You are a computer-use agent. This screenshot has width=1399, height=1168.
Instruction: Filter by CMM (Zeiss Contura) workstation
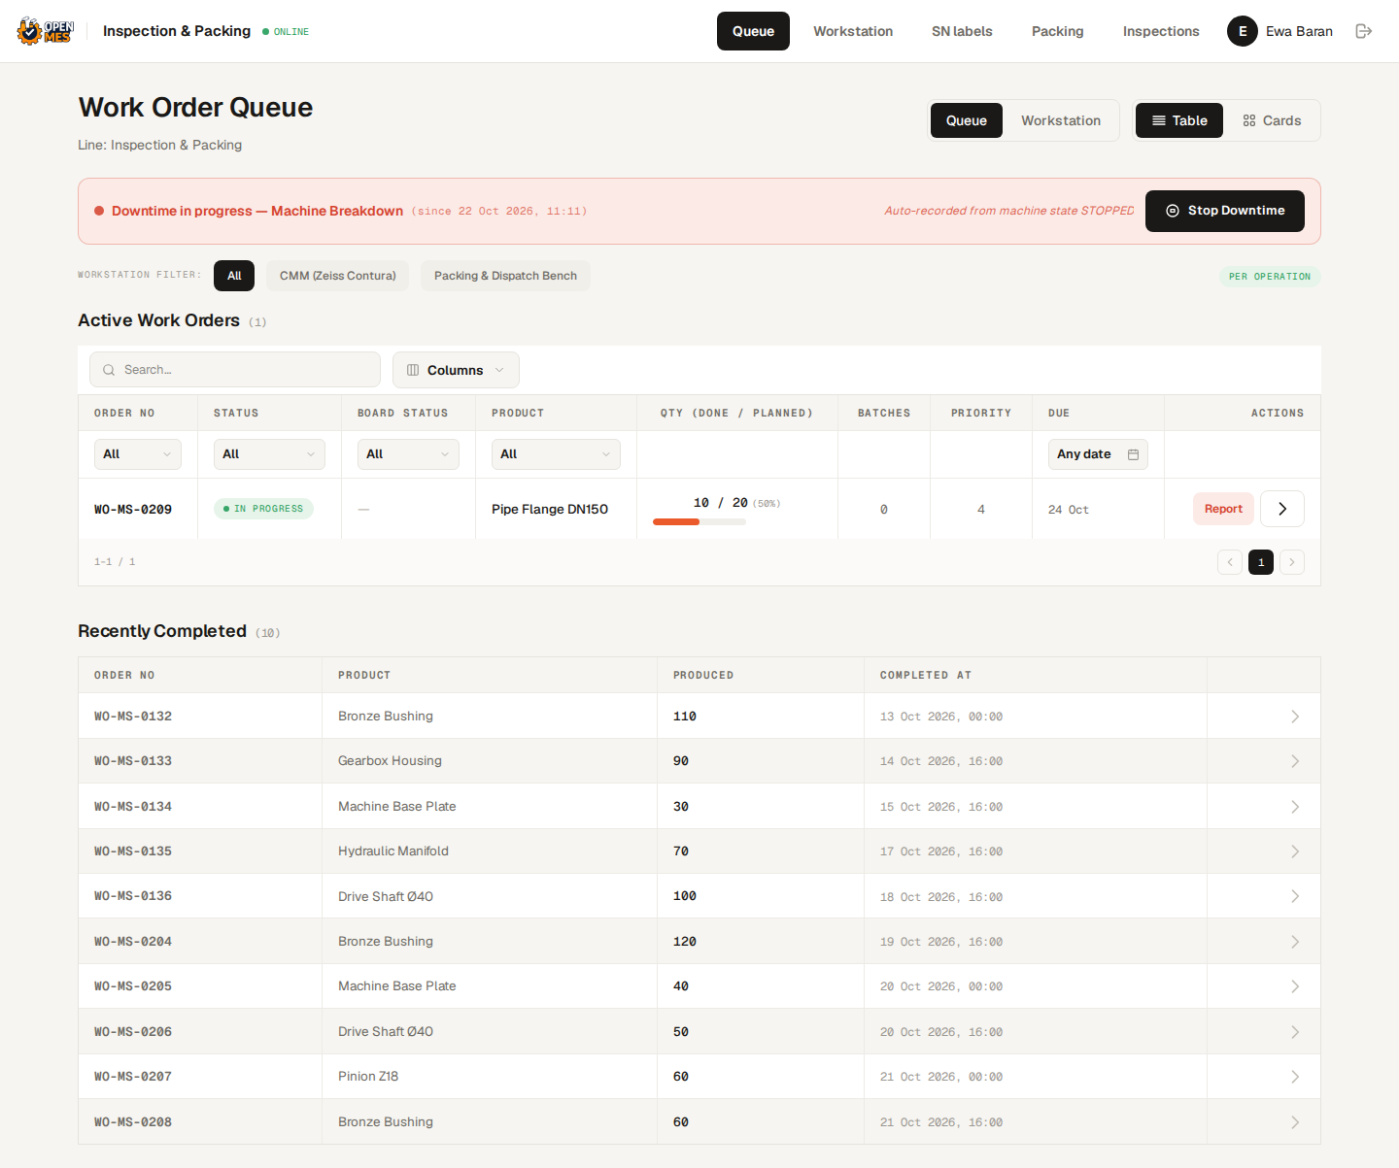pos(338,276)
